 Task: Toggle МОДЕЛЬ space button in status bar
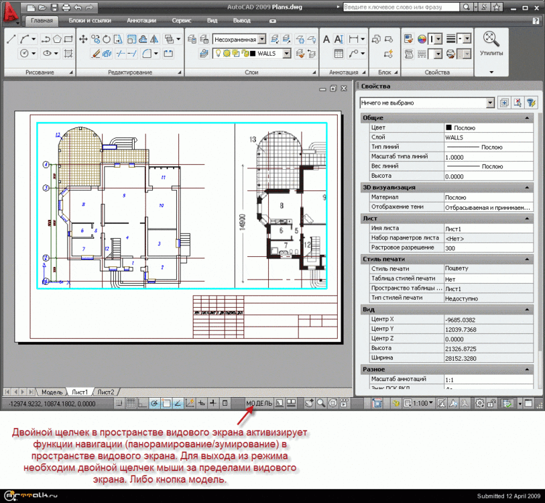click(259, 403)
